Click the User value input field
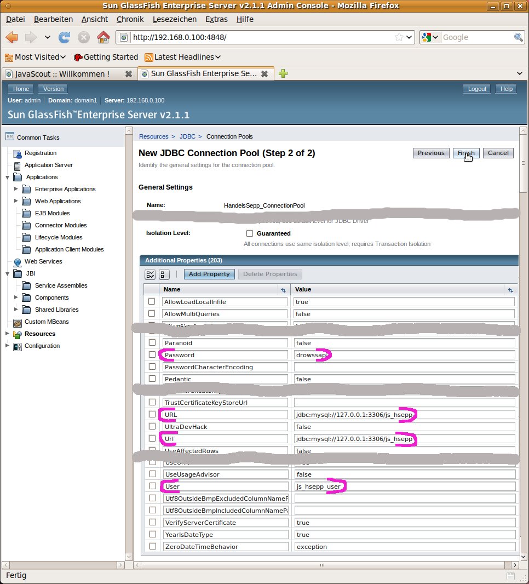The image size is (529, 584). (x=404, y=486)
